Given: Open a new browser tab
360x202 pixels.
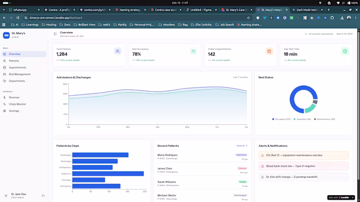Looking at the screenshot, I should [328, 10].
